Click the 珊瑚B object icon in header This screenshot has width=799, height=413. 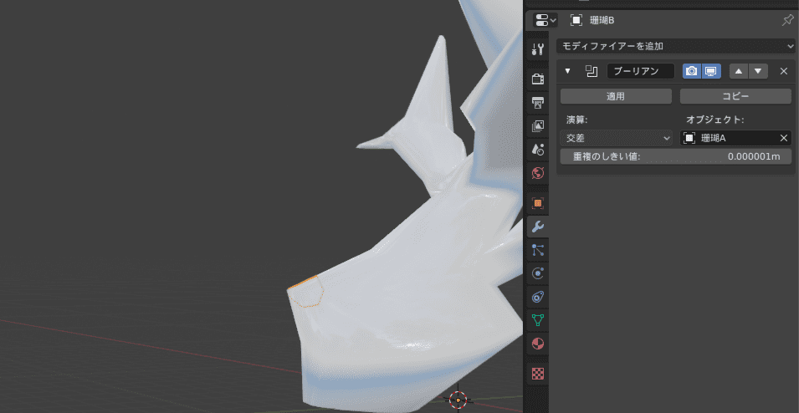click(x=576, y=20)
